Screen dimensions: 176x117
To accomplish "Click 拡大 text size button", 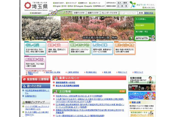I will click(119, 3).
